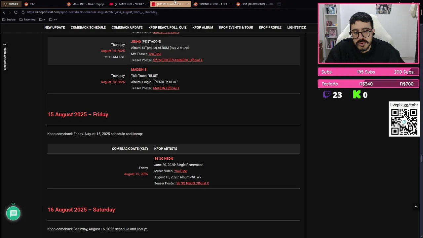Switch to the LISA (BLACKPINK) tab
Image resolution: width=423 pixels, height=238 pixels.
tap(255, 4)
